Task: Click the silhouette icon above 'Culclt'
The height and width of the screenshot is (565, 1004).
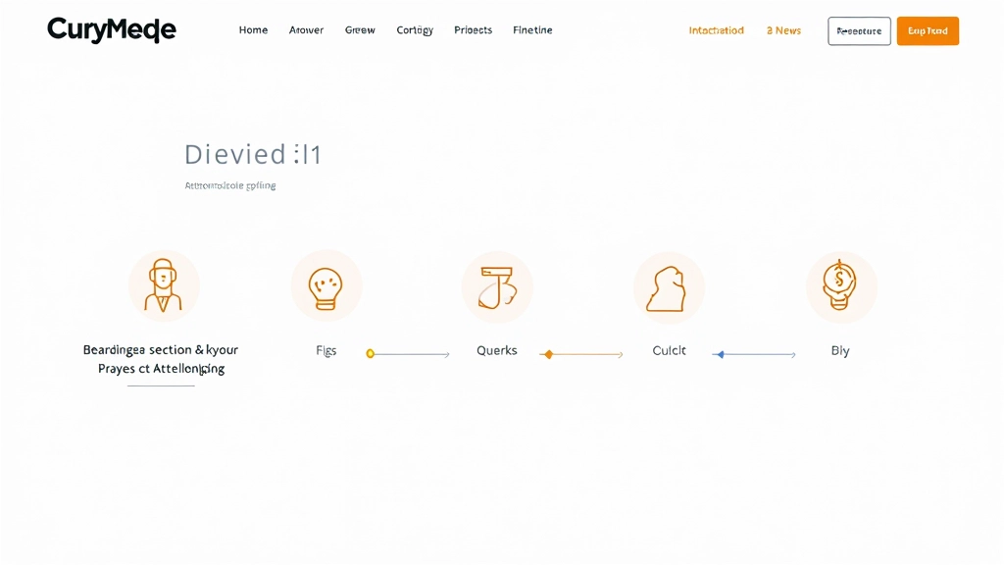Action: click(669, 285)
